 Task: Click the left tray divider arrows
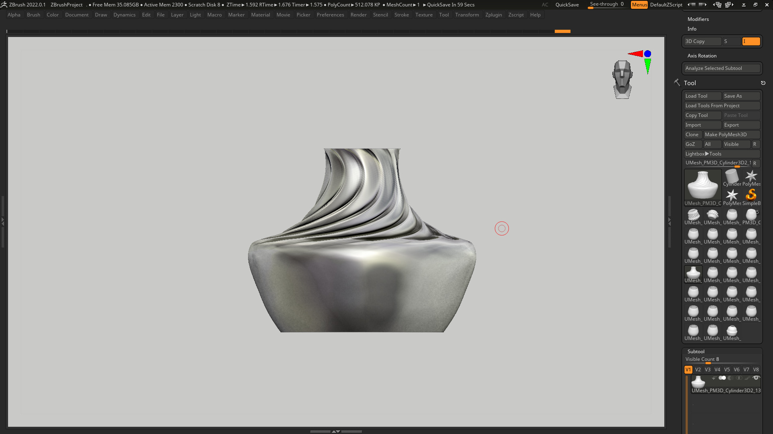click(2, 221)
